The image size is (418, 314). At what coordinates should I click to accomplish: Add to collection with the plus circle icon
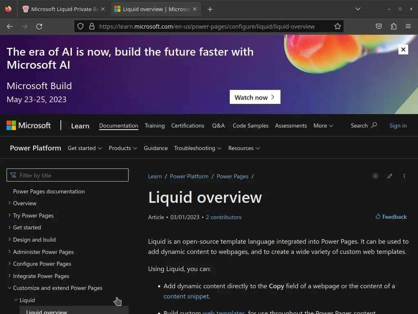[x=376, y=176]
